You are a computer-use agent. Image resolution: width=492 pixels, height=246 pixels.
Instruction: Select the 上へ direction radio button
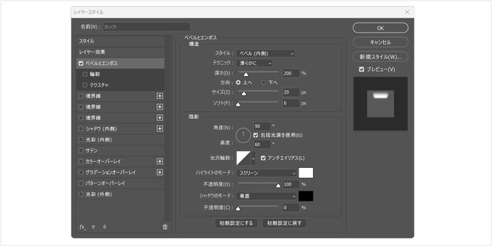click(x=238, y=83)
